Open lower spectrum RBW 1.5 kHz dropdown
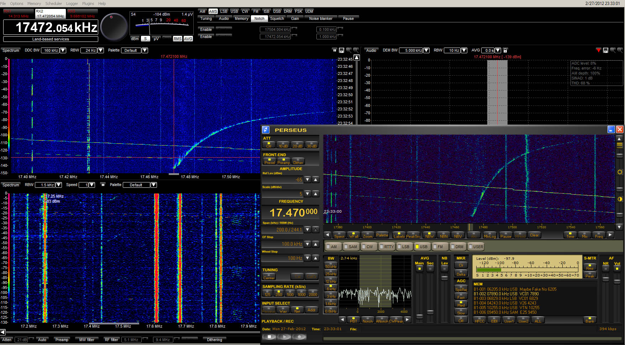Image resolution: width=625 pixels, height=345 pixels. click(59, 185)
